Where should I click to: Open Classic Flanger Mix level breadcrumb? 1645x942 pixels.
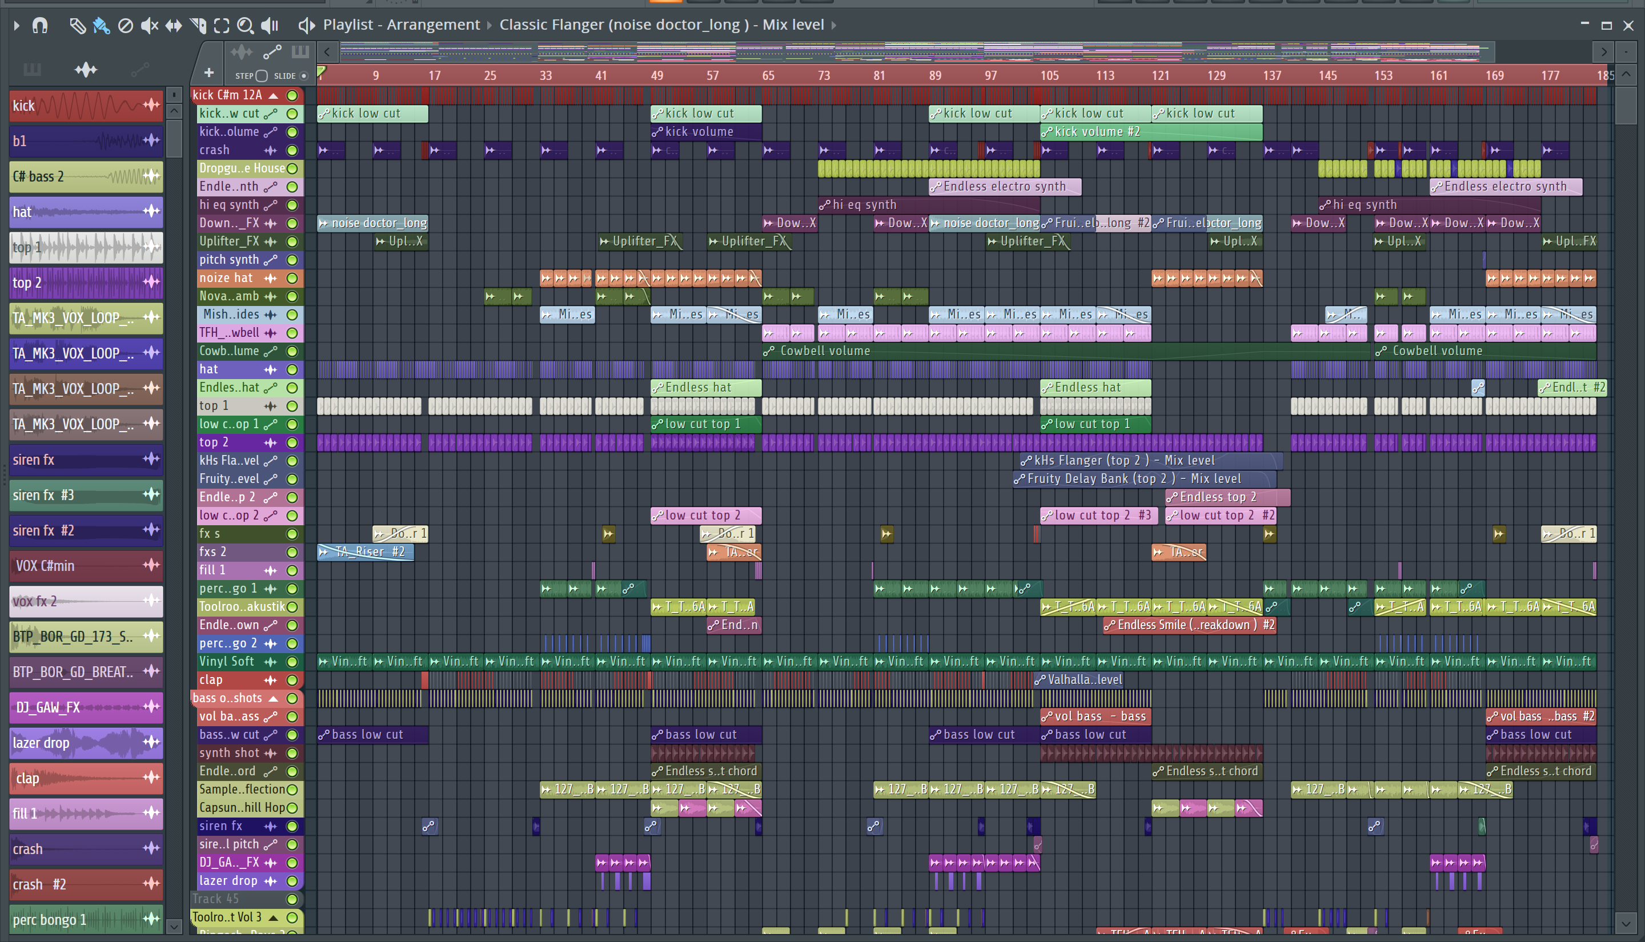click(661, 25)
